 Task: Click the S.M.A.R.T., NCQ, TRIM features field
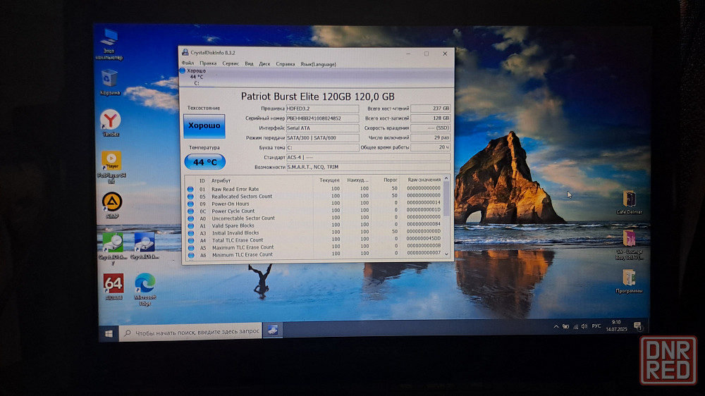368,167
